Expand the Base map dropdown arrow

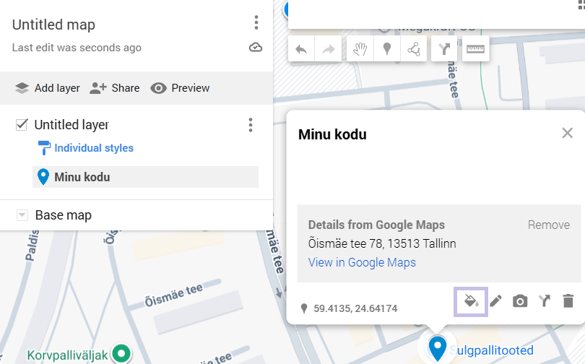(x=22, y=215)
